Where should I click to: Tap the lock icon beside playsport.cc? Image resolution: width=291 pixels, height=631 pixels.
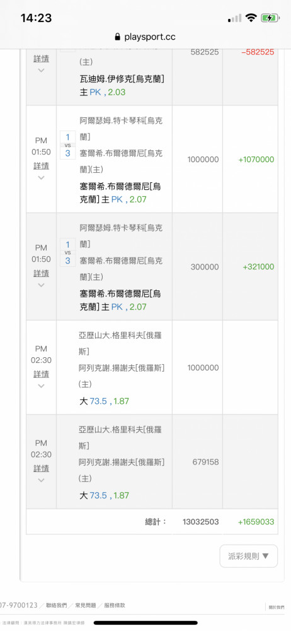point(117,37)
